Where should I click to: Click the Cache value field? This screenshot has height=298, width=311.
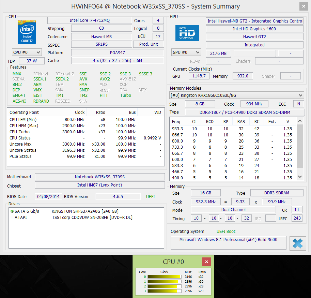(118, 61)
